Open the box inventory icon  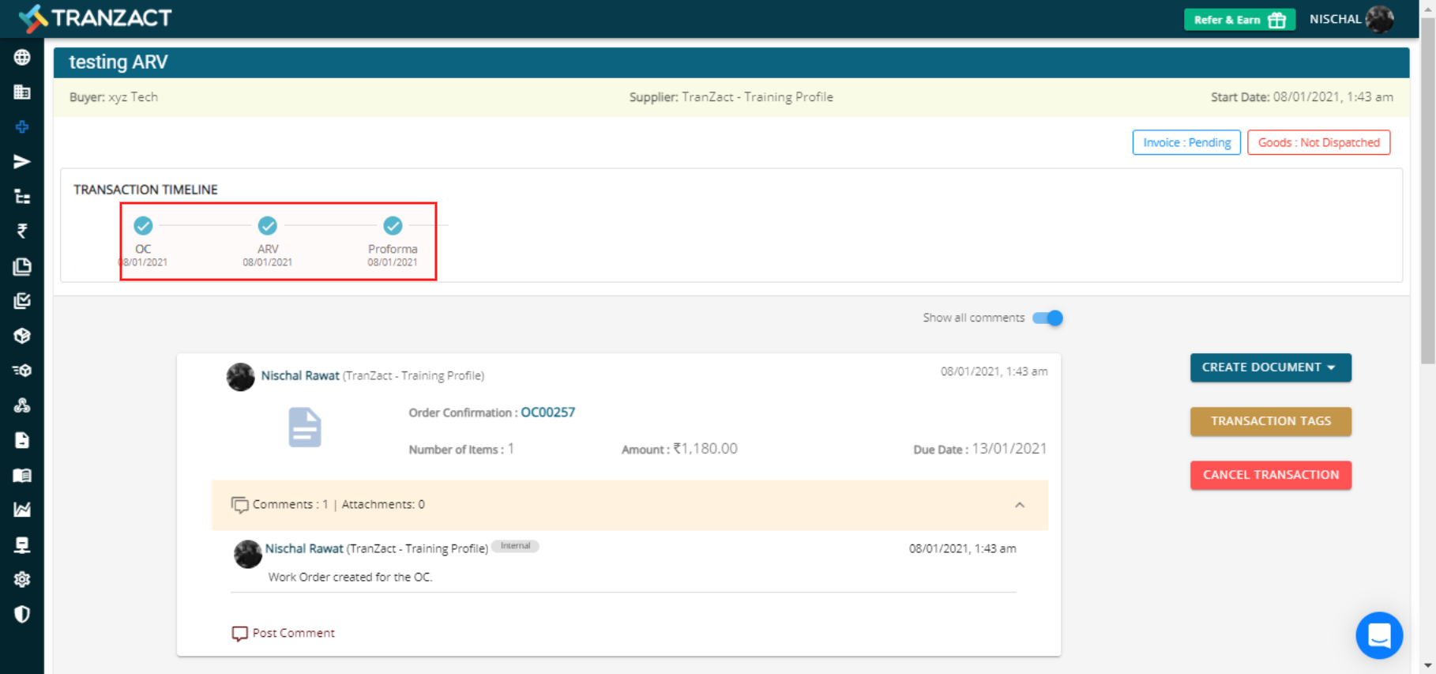pos(22,336)
